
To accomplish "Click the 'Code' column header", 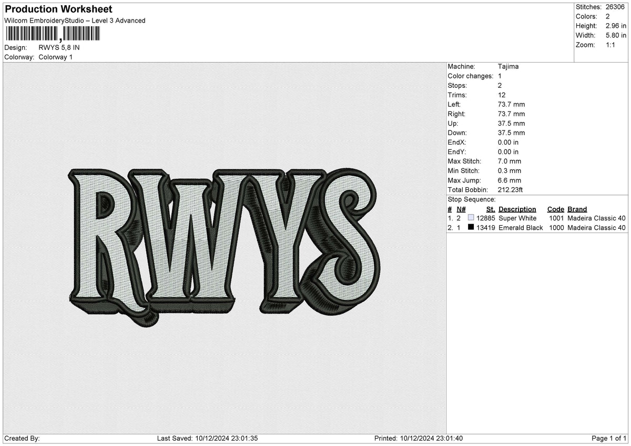I will point(555,209).
